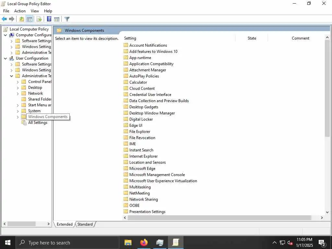Open the View menu
Image resolution: width=332 pixels, height=249 pixels.
35,11
